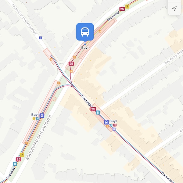Click the small bus stop icon below line 25 badge

tap(114, 129)
